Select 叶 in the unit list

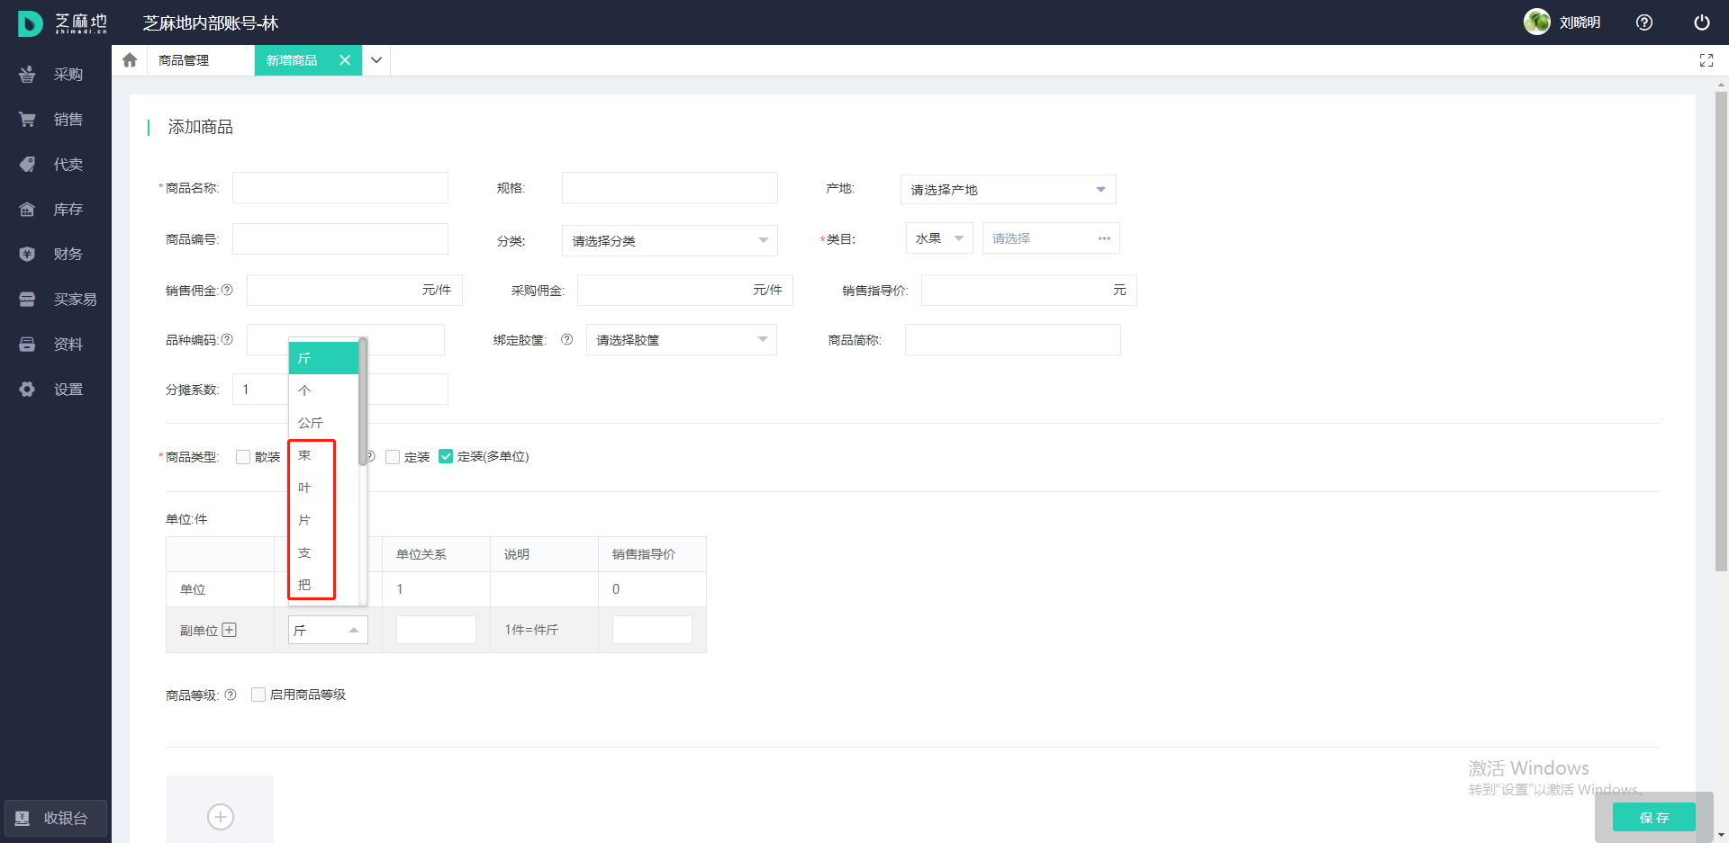323,488
